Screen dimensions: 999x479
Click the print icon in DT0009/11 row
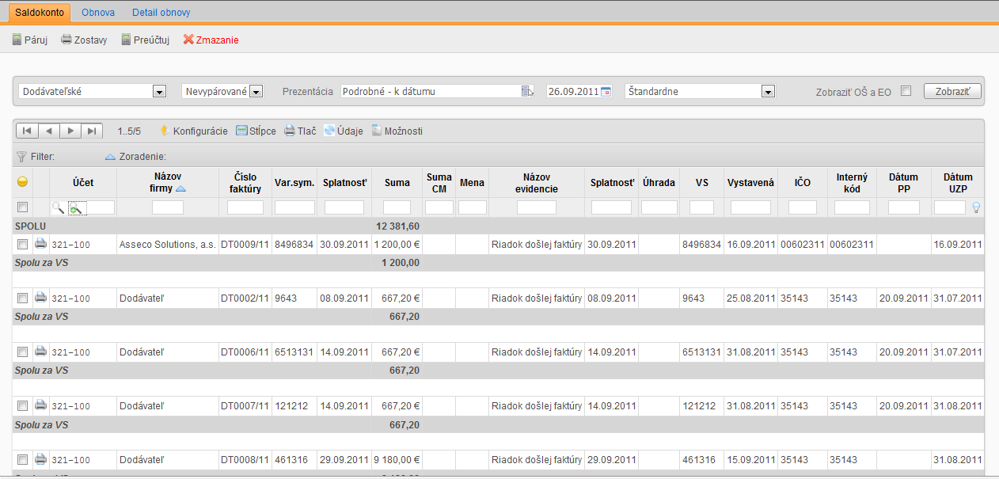point(41,244)
